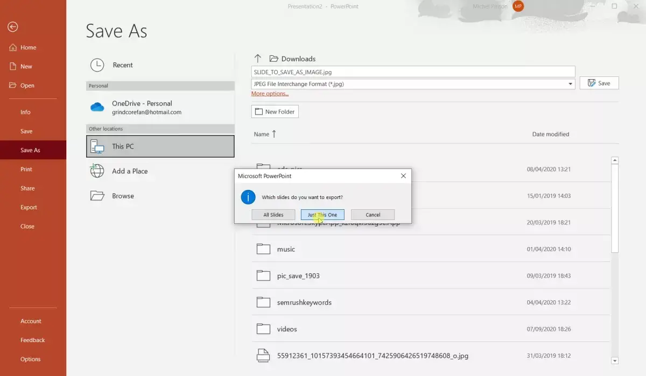
Task: Click the scrollbar down arrow
Action: pos(615,360)
